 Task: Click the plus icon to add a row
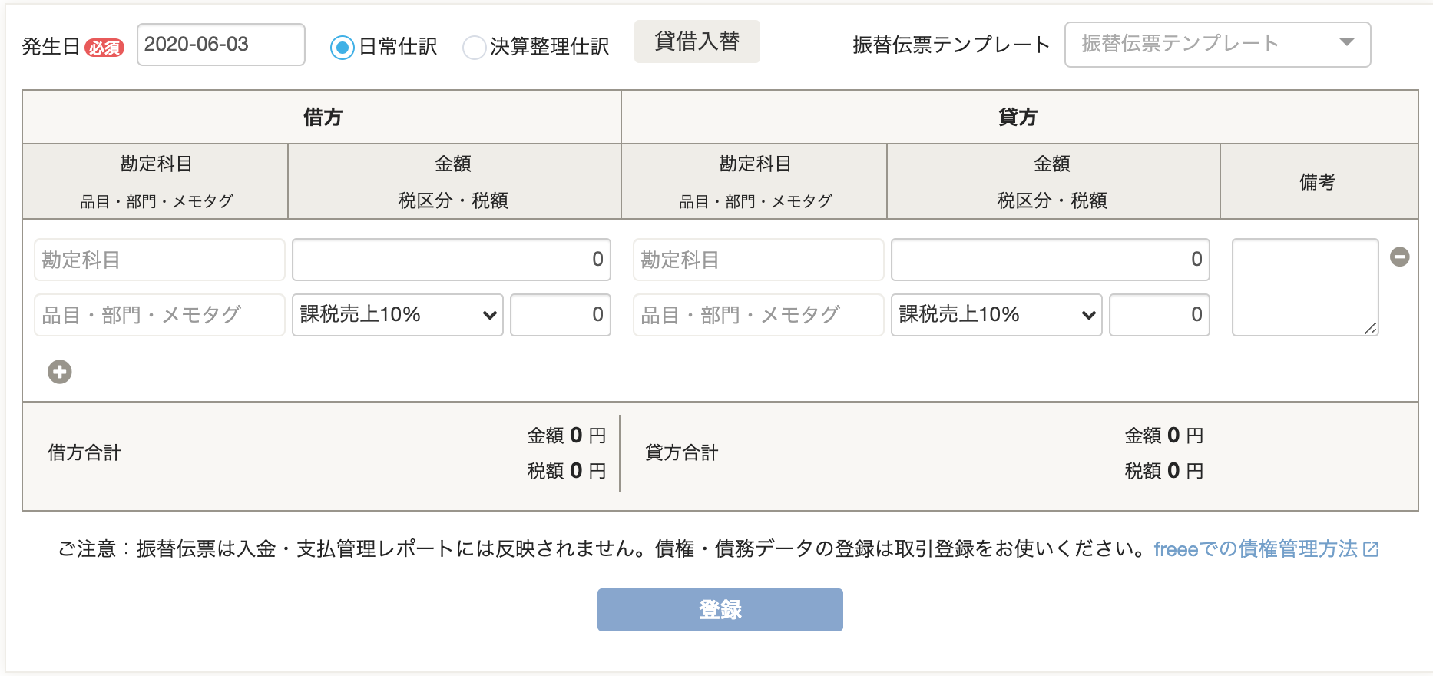pyautogui.click(x=60, y=372)
